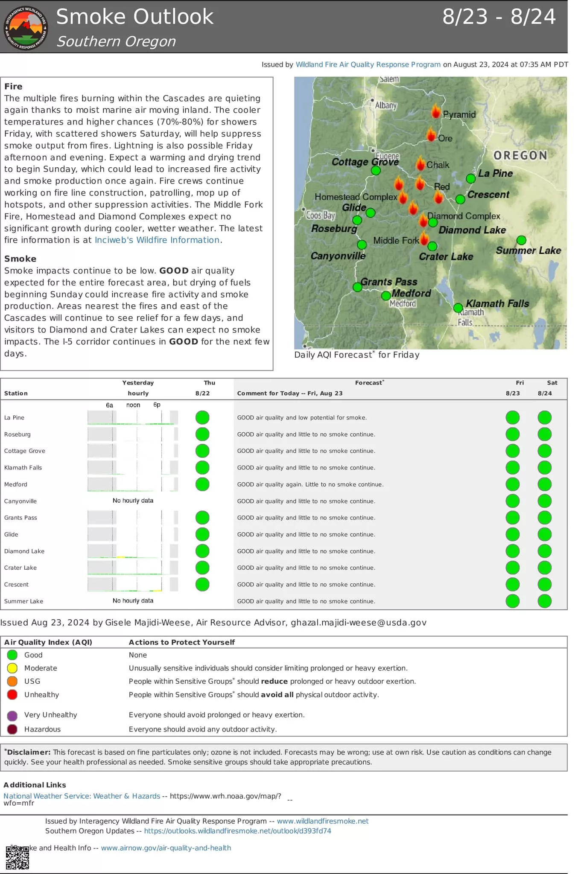
Task: Click 'Daily AQI Forecast for Friday' caption
Action: (357, 355)
